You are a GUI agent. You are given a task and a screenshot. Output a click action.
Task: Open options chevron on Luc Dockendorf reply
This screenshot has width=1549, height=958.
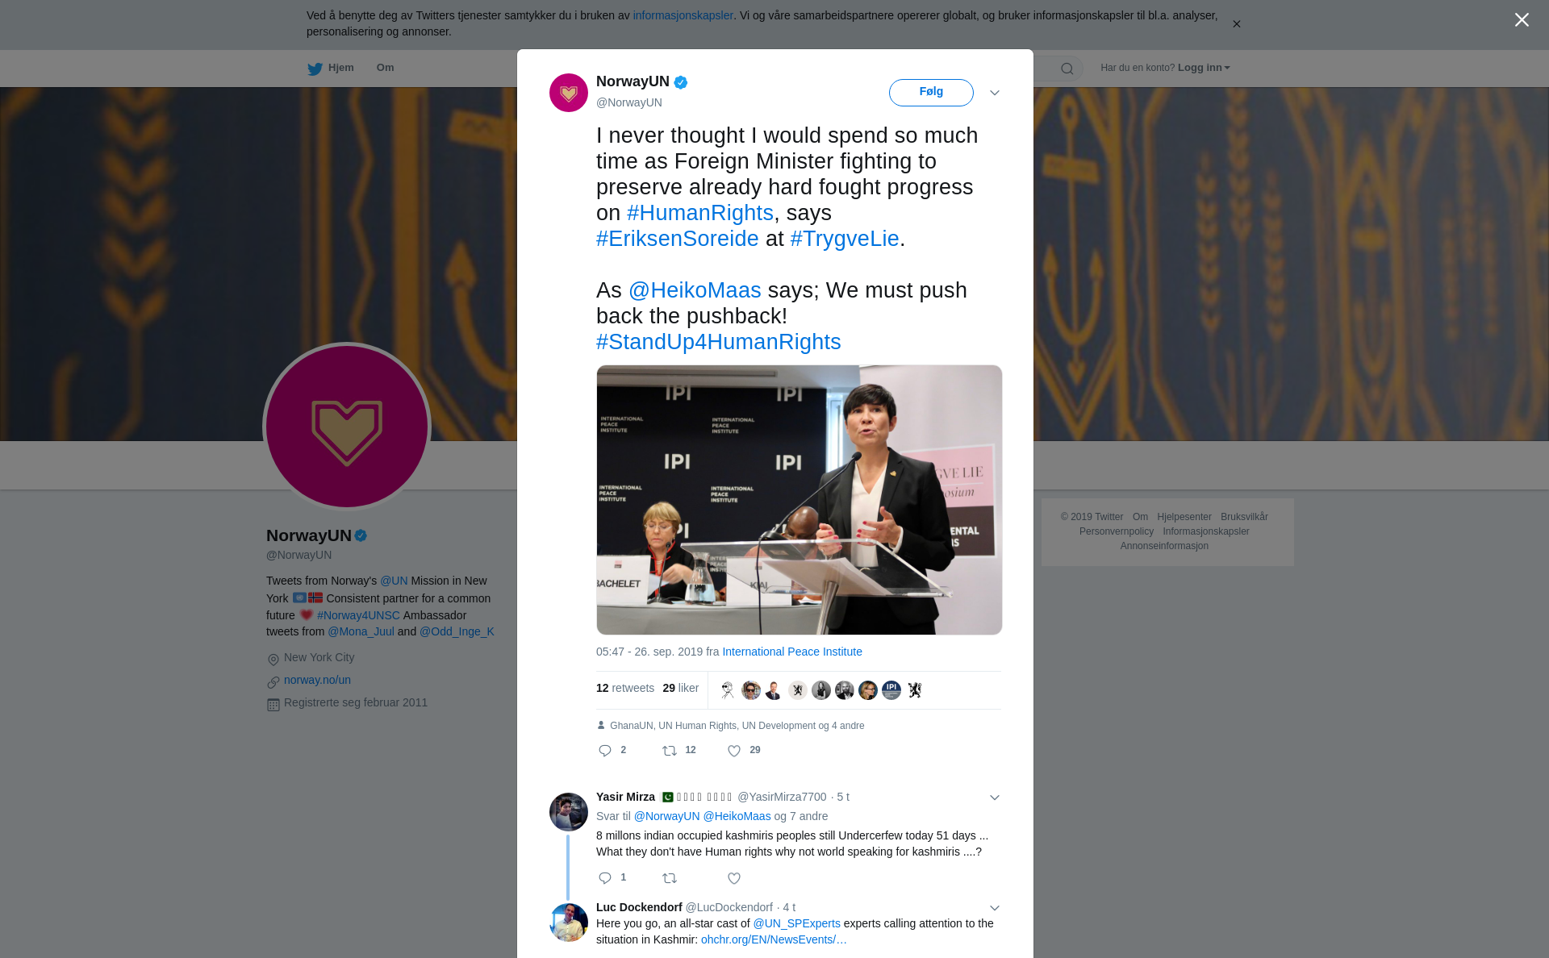(x=995, y=908)
